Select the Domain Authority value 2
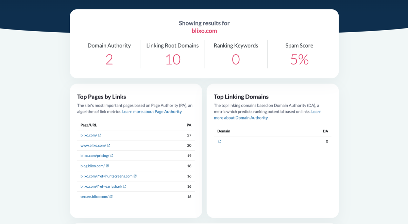This screenshot has width=408, height=224. 109,59
